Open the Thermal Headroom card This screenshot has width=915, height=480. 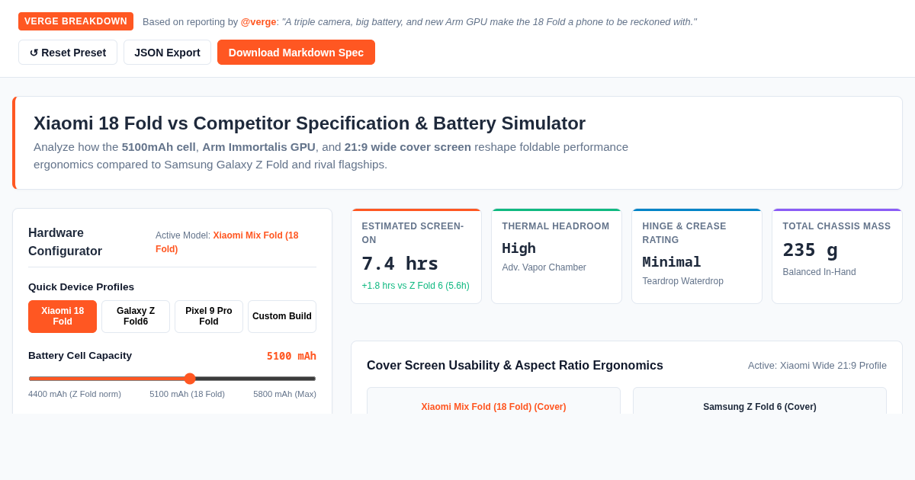[557, 256]
